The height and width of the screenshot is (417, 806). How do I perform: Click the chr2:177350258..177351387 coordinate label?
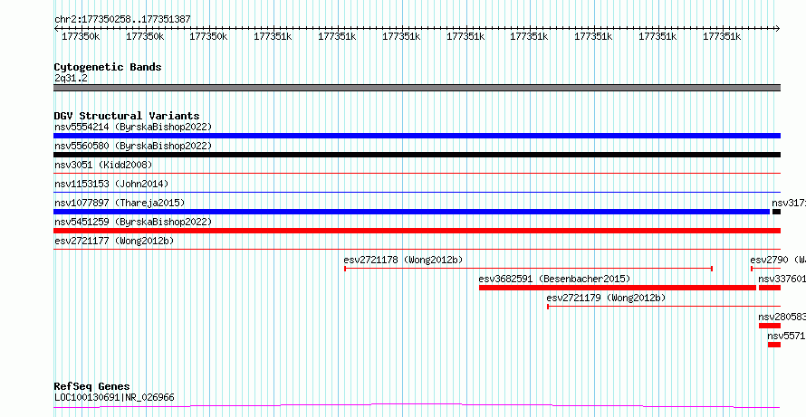122,19
